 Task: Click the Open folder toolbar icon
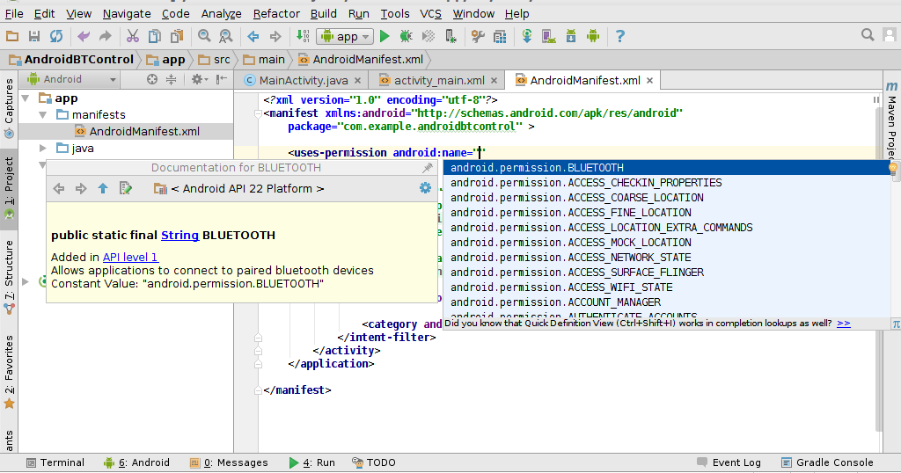tap(12, 37)
